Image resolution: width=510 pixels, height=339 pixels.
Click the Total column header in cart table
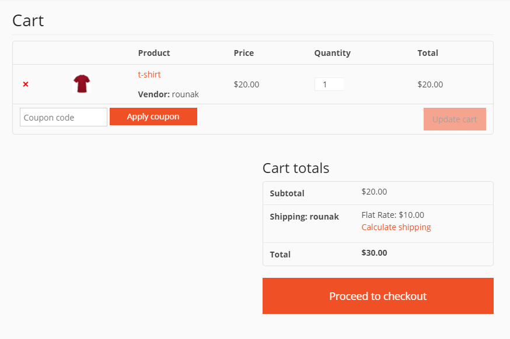click(x=428, y=53)
